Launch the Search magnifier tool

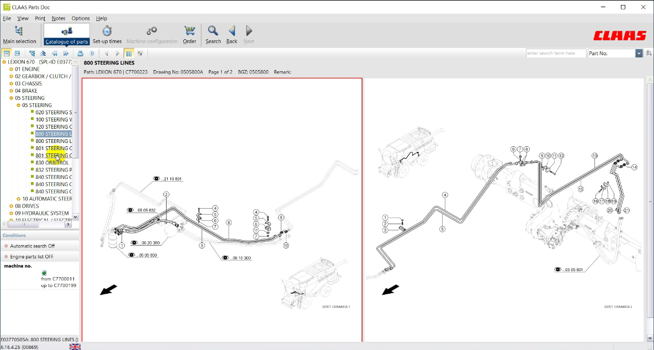[x=213, y=34]
